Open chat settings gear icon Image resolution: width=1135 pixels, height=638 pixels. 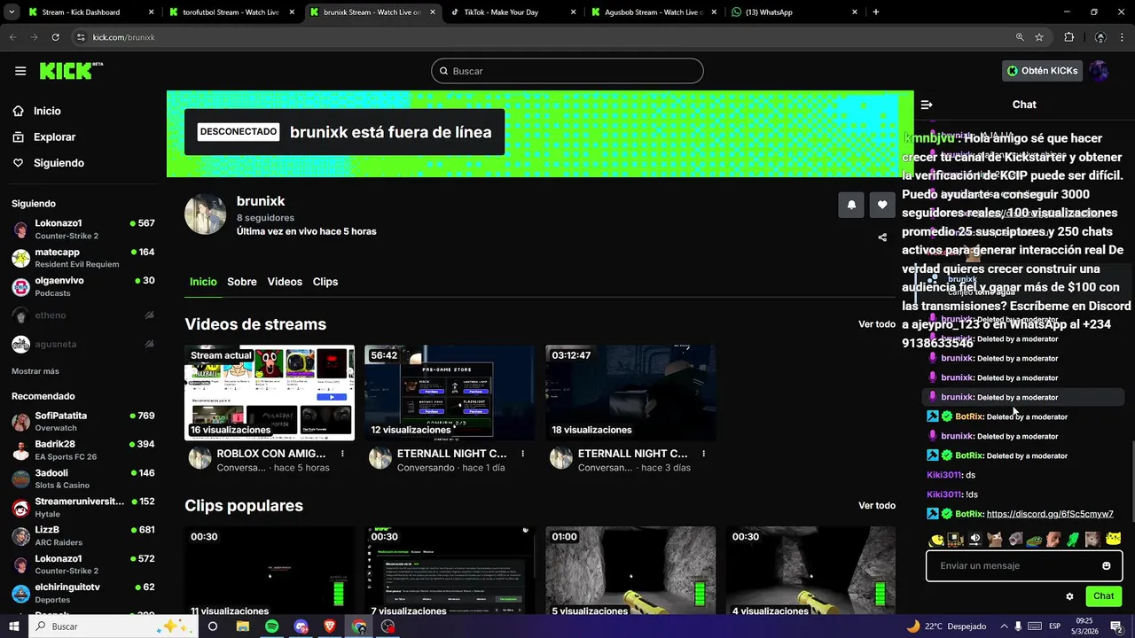click(1070, 596)
